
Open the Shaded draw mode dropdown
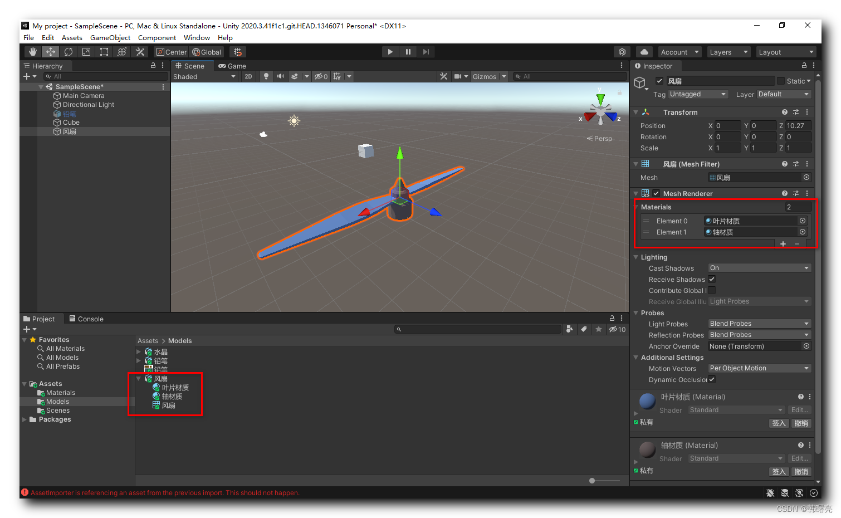click(x=204, y=76)
